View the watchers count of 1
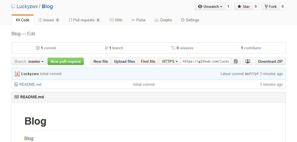This screenshot has height=142, width=297. [228, 6]
